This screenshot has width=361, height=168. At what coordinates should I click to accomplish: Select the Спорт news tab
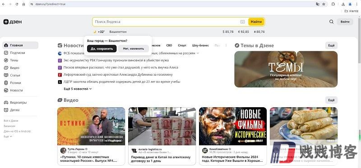pos(182,45)
